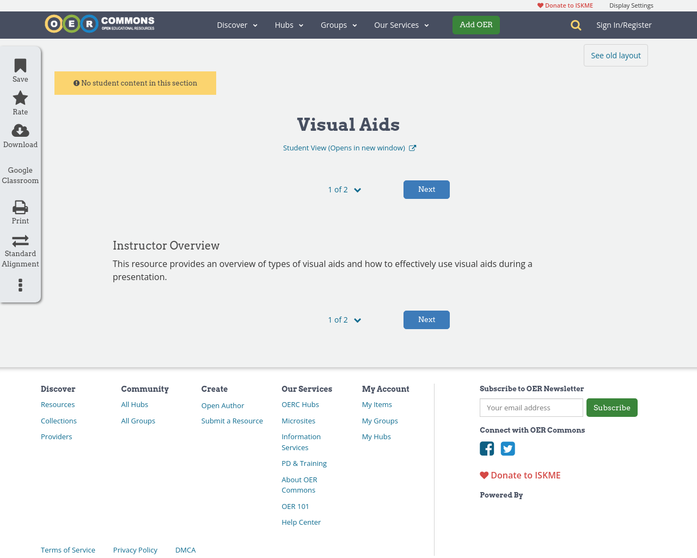Click Subscribe for the OER newsletter
This screenshot has height=558, width=697.
(x=612, y=407)
